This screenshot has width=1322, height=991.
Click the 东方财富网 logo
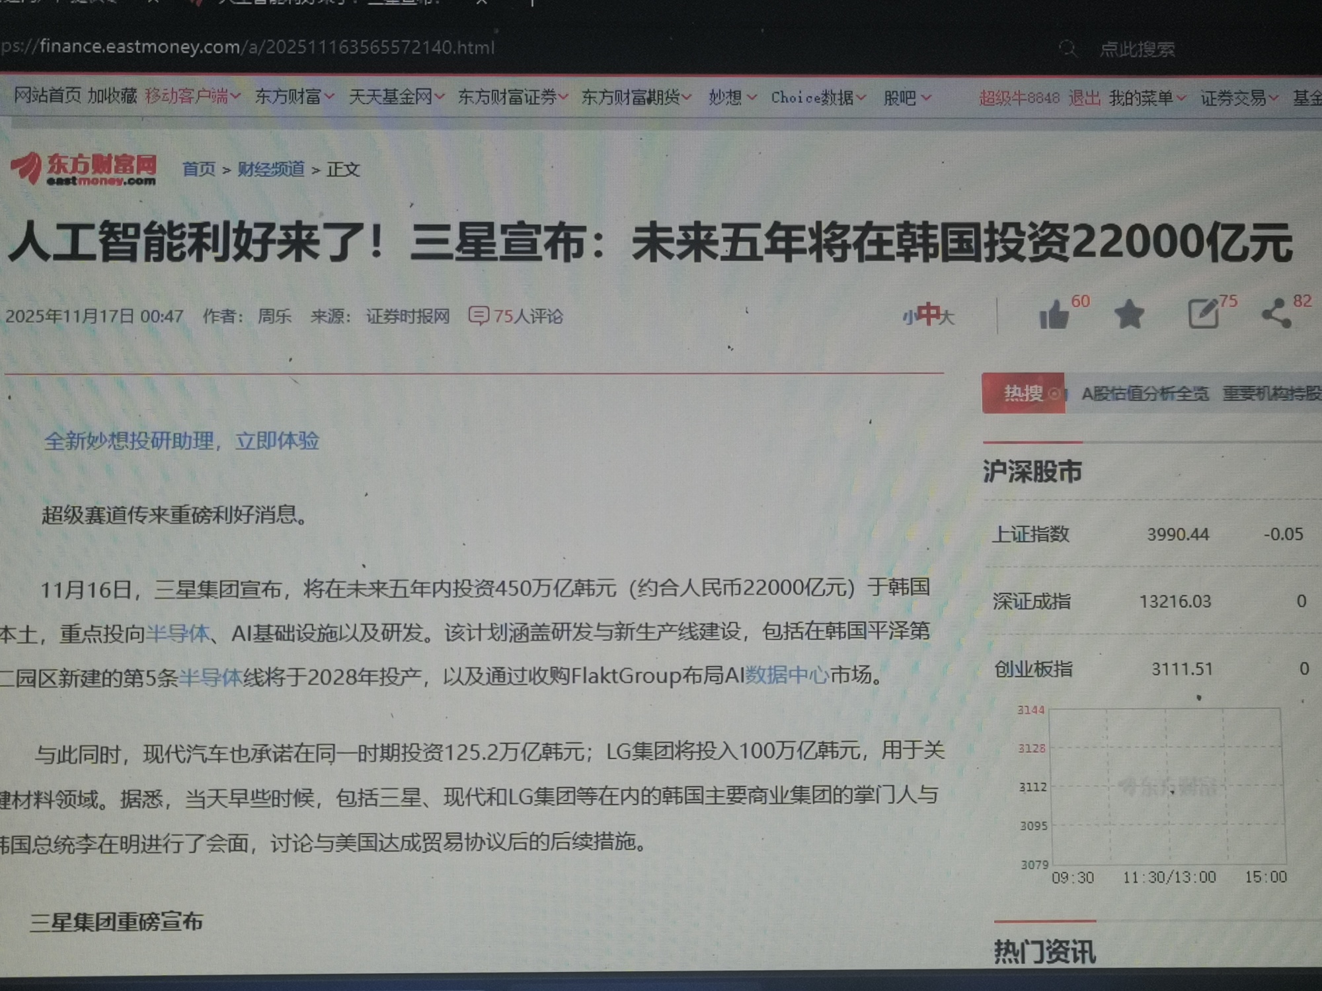click(84, 169)
